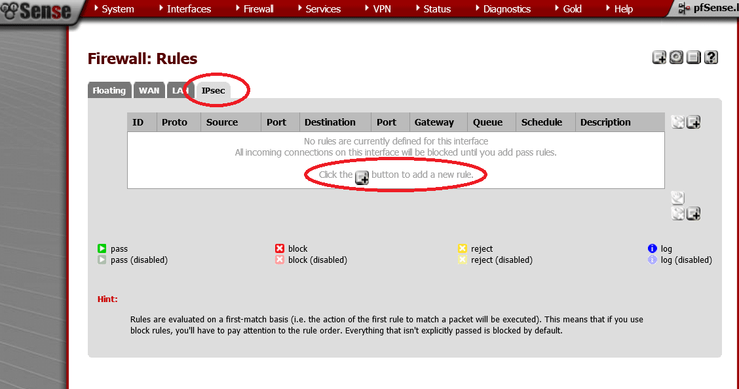
Task: Expand the Firewall menu
Action: [x=257, y=9]
